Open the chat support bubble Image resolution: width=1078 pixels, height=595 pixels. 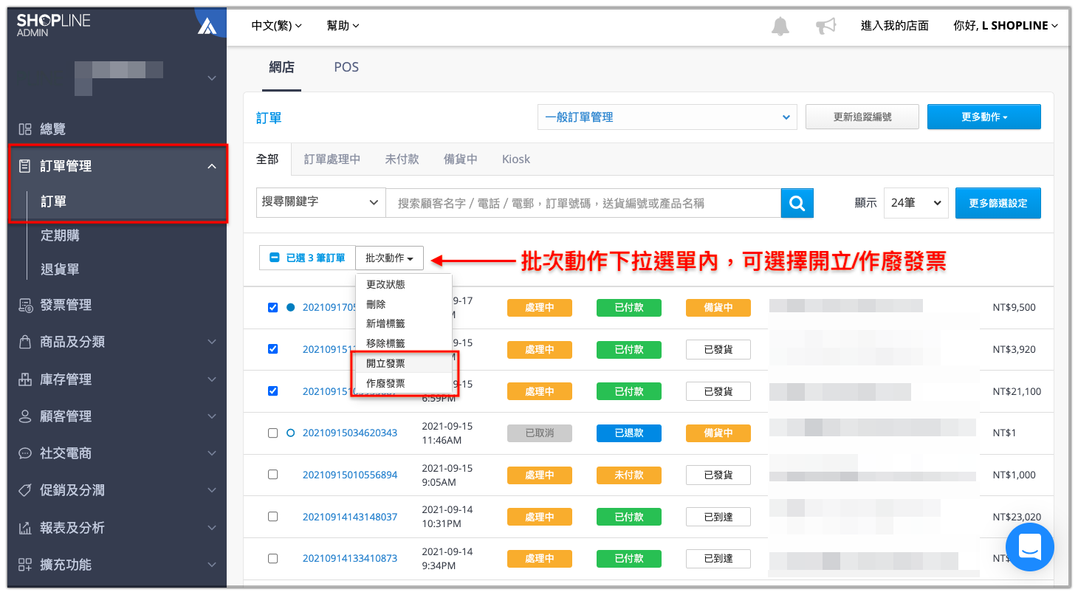[x=1029, y=547]
